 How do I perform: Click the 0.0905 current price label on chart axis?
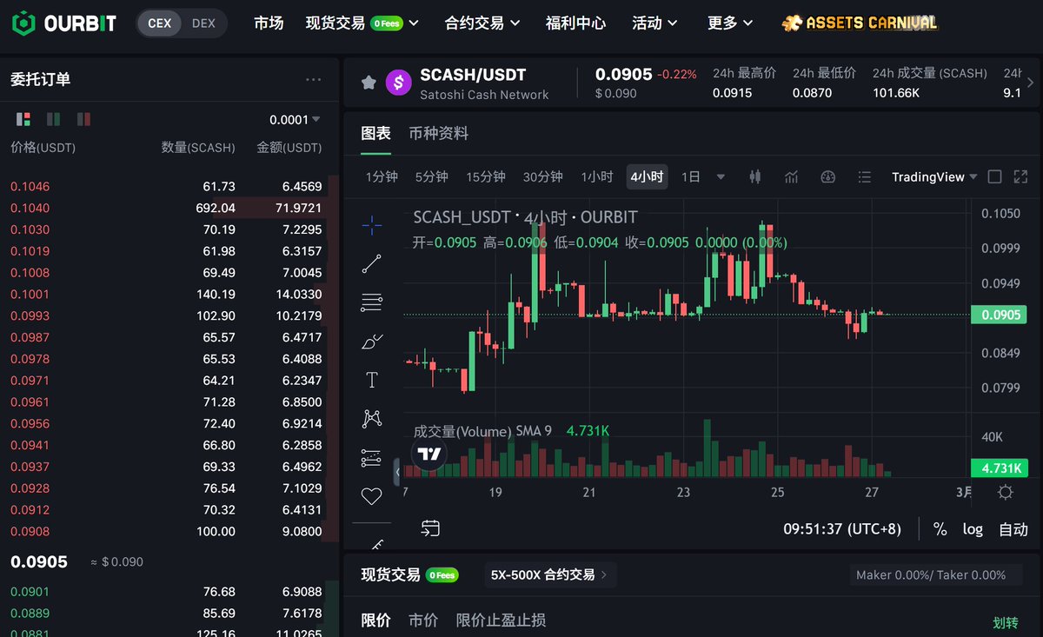pos(999,315)
